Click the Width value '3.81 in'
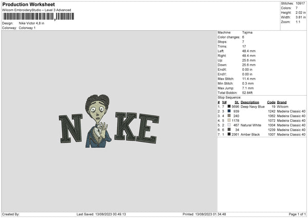Viewport: 308px width, 218px height. [x=300, y=17]
